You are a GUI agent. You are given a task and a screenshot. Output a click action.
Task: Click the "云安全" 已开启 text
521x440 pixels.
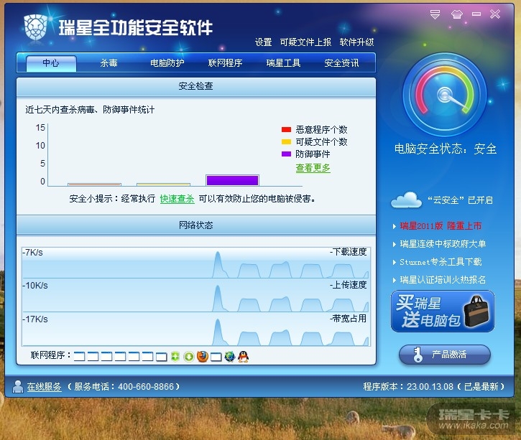460,200
